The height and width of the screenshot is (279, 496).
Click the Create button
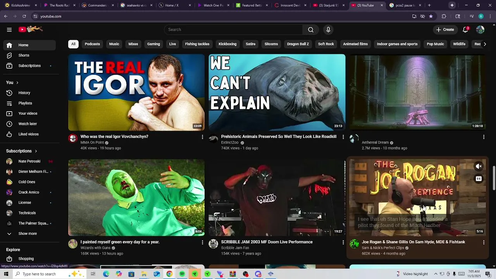pos(445,29)
